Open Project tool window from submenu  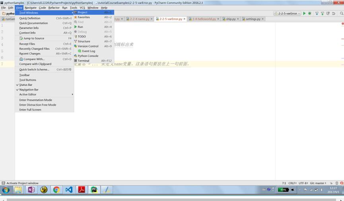click(94, 12)
